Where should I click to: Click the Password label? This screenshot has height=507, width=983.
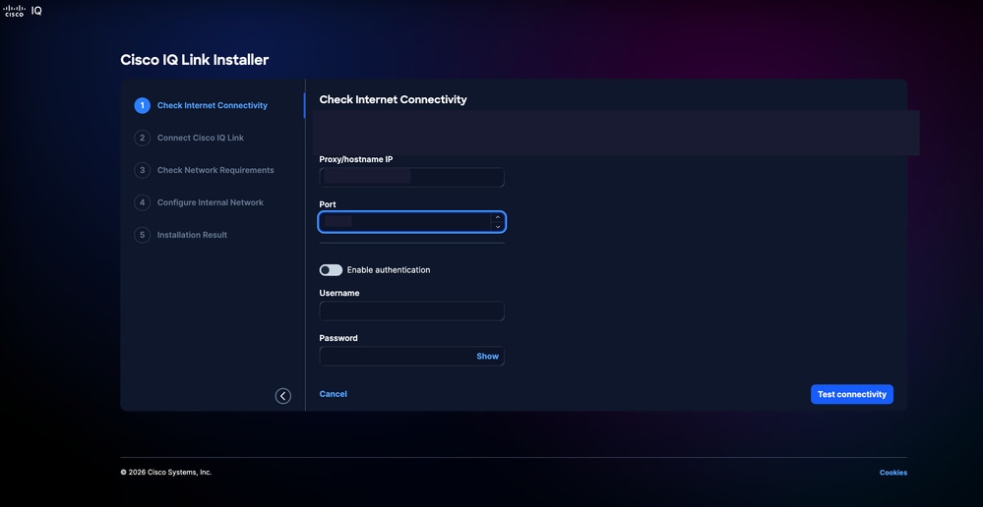338,338
